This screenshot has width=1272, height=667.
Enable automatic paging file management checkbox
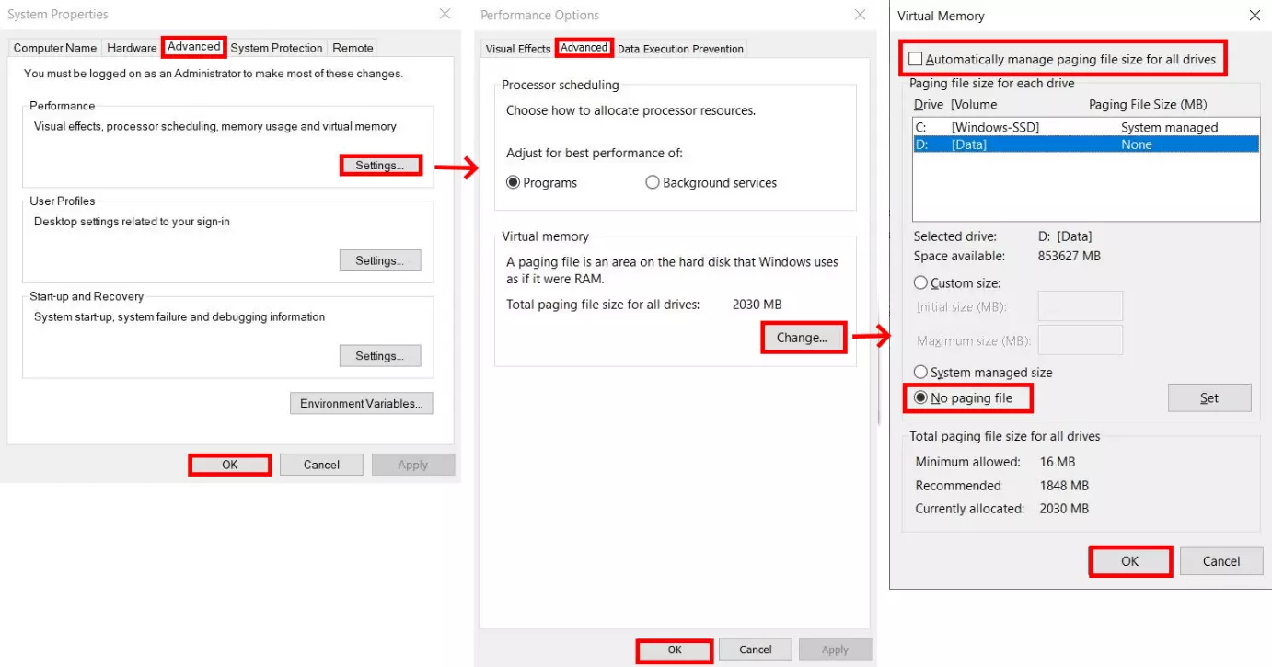coord(916,59)
